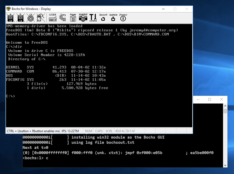Screen dimensions: 234x174
Task: Close the console window behind
Action: click(222, 99)
